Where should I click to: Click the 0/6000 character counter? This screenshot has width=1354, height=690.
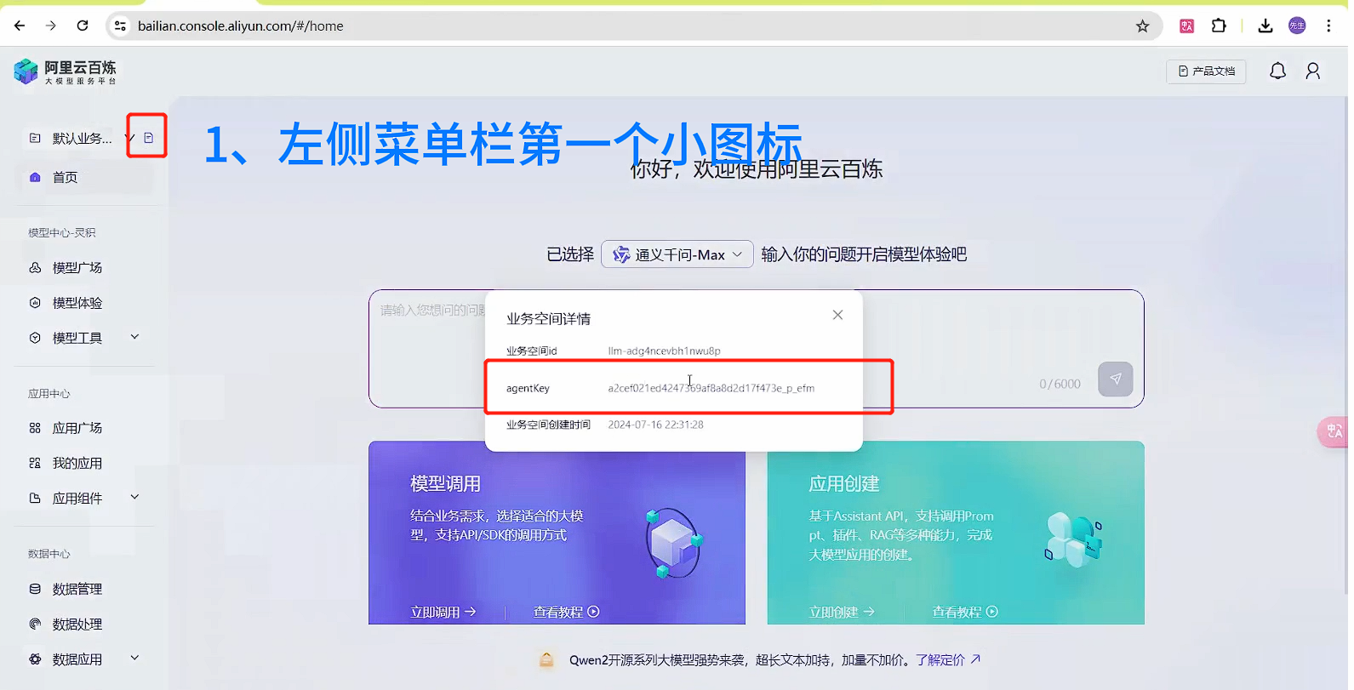pyautogui.click(x=1060, y=384)
